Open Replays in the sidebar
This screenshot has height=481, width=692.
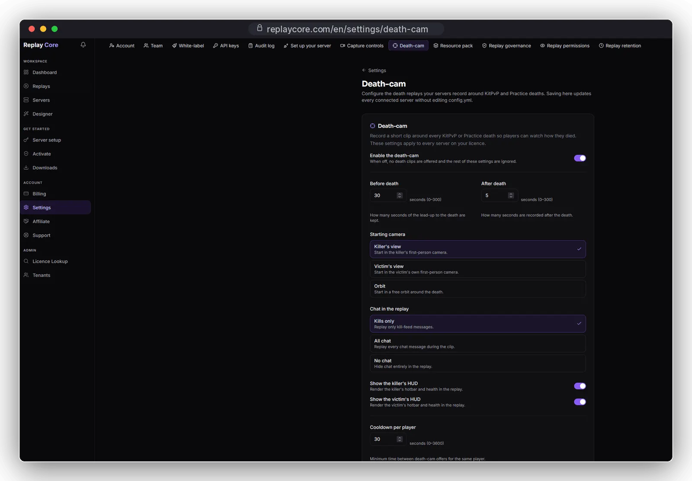tap(55, 86)
